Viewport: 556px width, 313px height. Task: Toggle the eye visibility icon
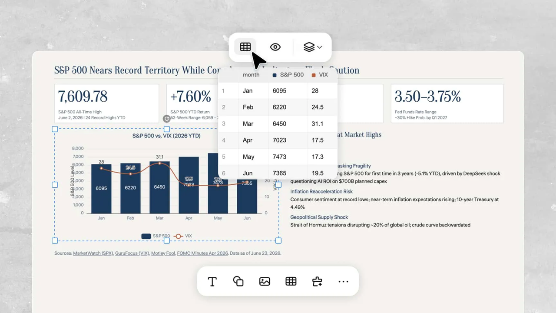pyautogui.click(x=275, y=47)
